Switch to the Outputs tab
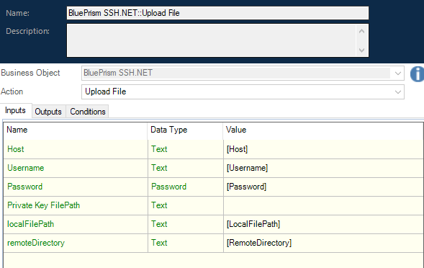The width and height of the screenshot is (424, 268). [x=48, y=112]
